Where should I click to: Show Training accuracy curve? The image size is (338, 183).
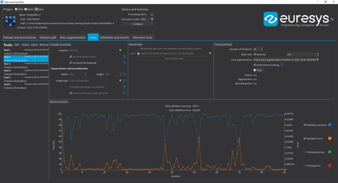305,152
